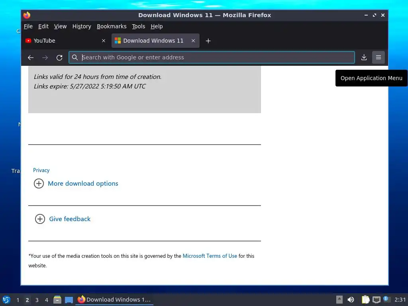Viewport: 408px width, 306px height.
Task: Open the volume control tray icon
Action: tap(351, 300)
